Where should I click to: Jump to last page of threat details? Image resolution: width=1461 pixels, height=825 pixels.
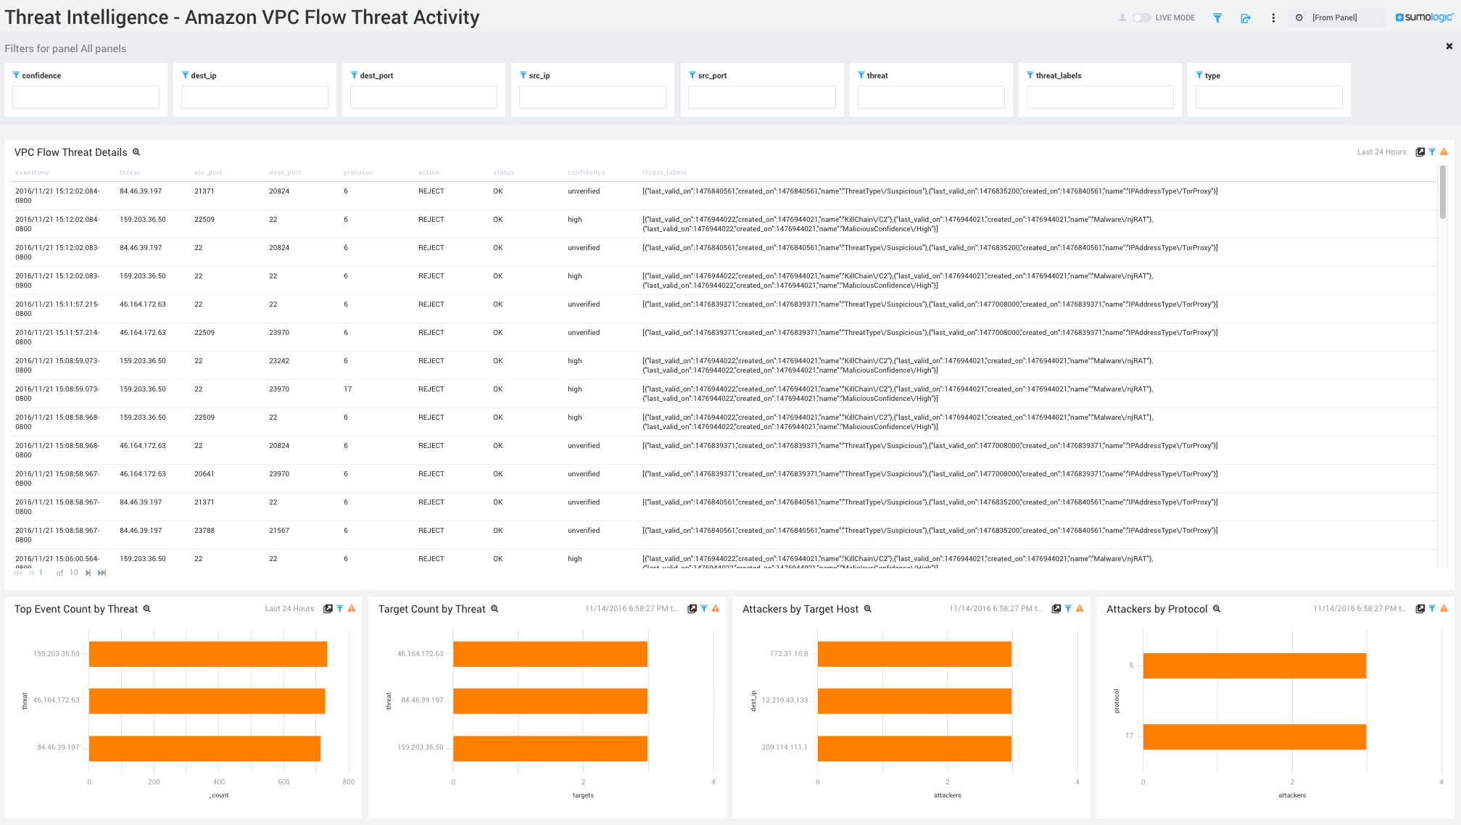[x=102, y=573]
